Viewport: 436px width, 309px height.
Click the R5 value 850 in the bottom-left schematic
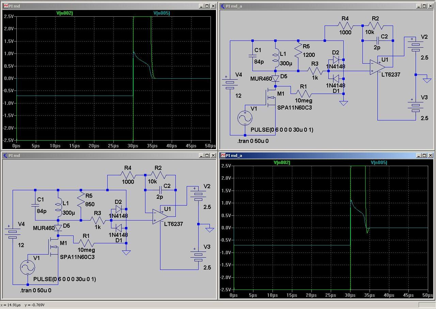point(90,205)
